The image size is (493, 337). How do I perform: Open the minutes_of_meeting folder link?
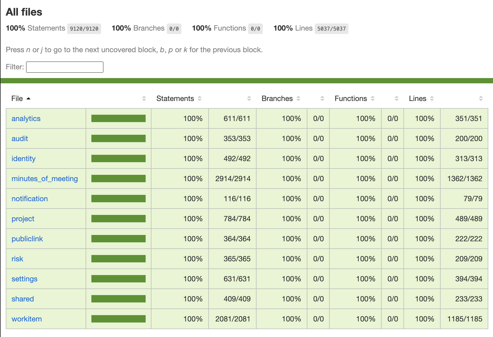click(45, 179)
